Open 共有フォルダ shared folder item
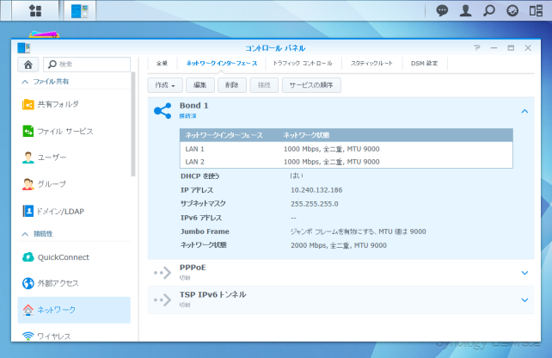This screenshot has width=552, height=358. 74,104
